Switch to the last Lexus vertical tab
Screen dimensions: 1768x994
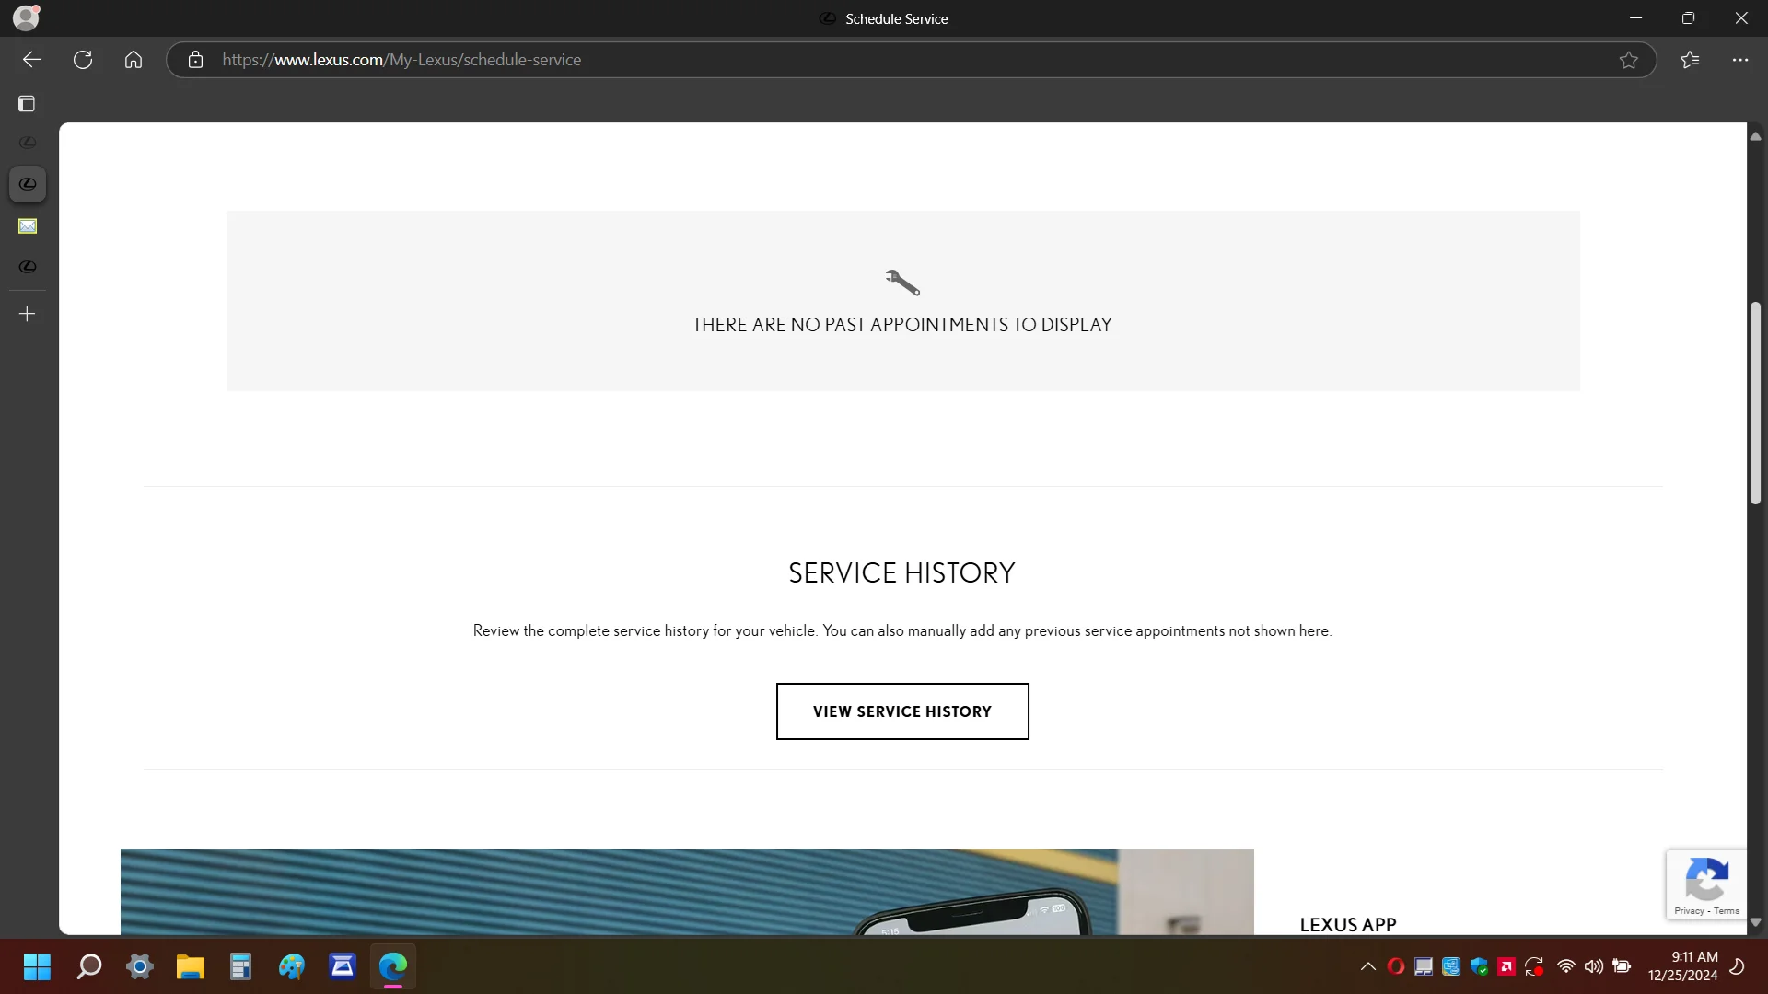(28, 267)
